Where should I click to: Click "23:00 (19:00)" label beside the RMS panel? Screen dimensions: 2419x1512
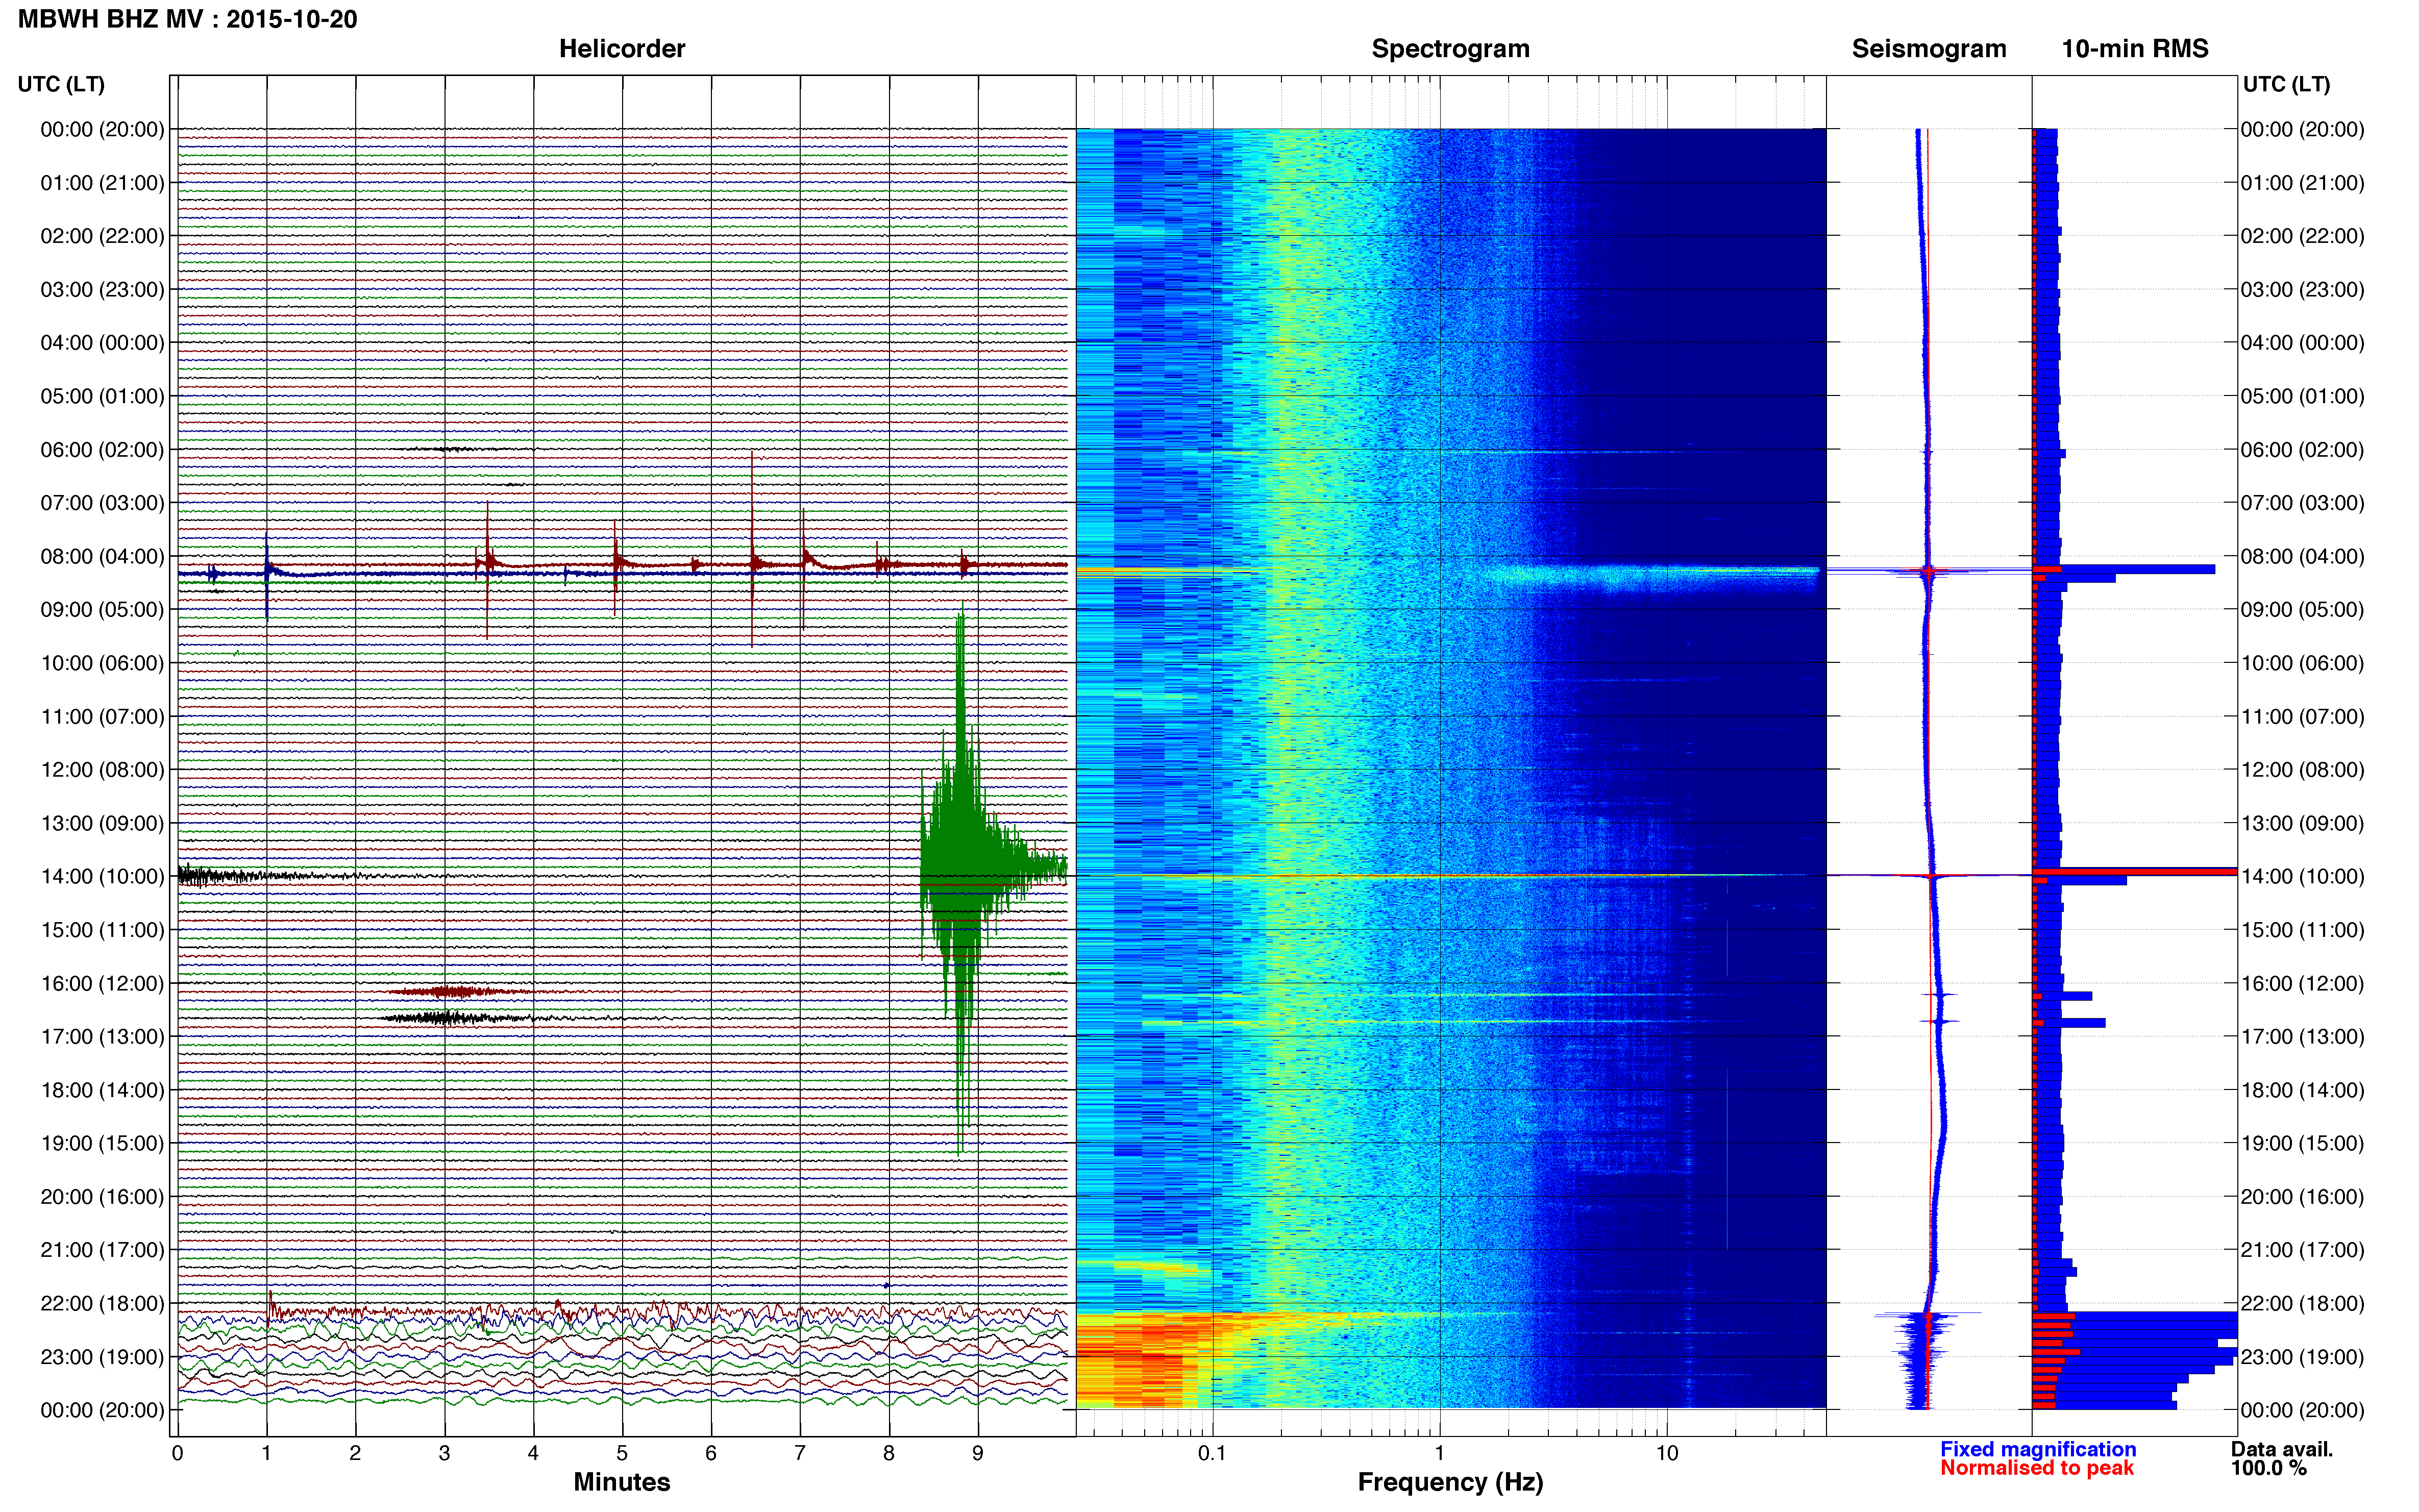coord(2303,1357)
